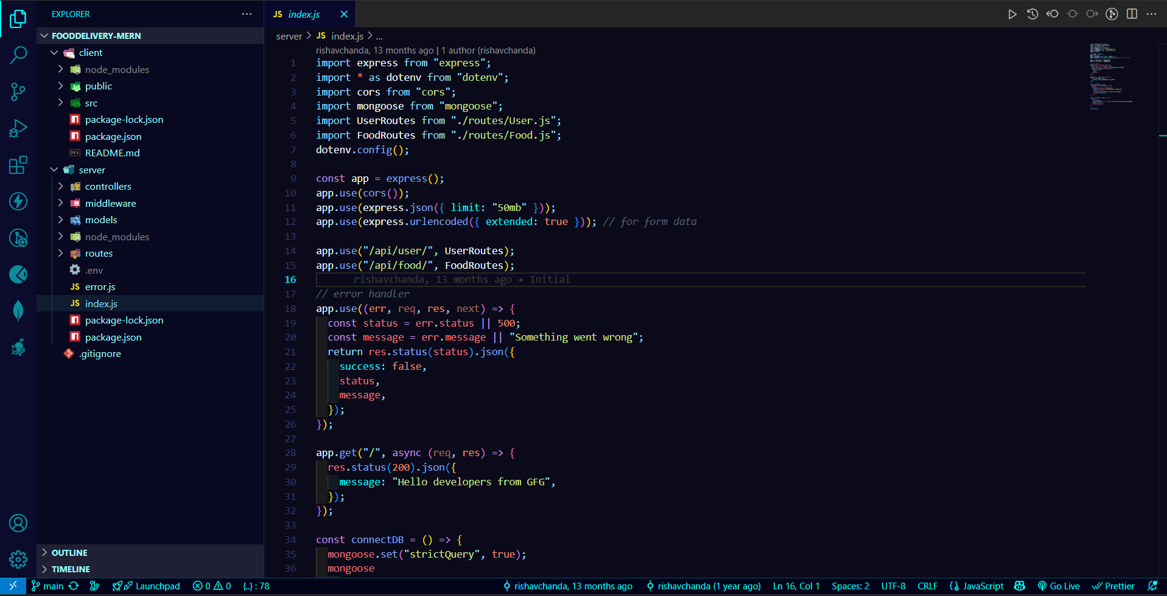The height and width of the screenshot is (596, 1167).
Task: Expand routes folder
Action: pos(150,254)
